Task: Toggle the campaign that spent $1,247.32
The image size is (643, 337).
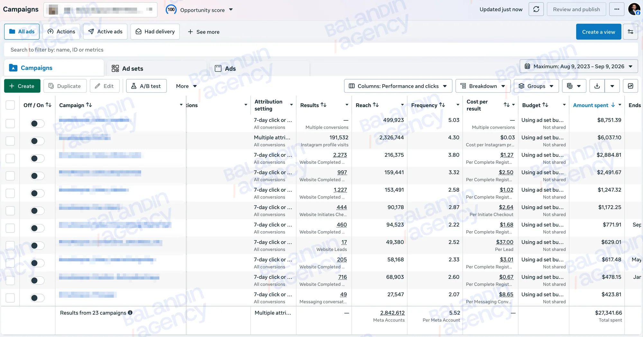Action: pos(37,193)
